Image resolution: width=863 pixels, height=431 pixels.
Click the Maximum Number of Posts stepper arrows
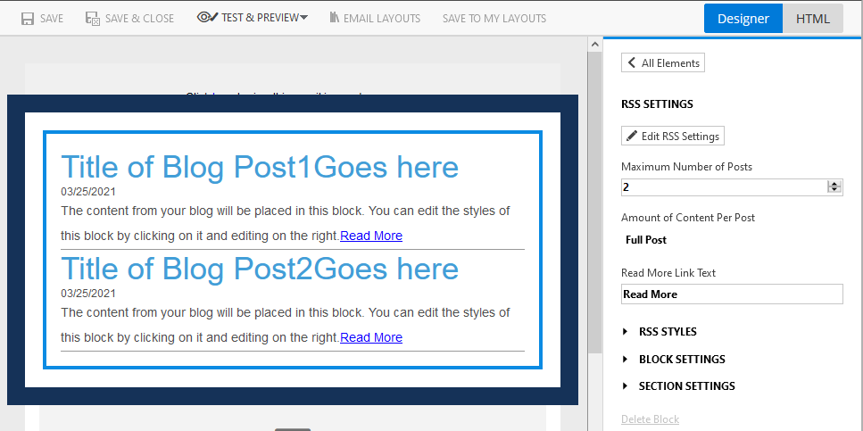pos(834,187)
